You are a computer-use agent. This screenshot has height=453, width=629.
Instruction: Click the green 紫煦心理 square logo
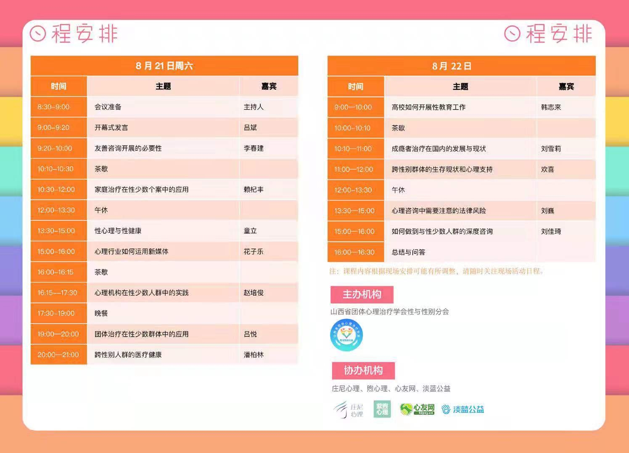[382, 409]
